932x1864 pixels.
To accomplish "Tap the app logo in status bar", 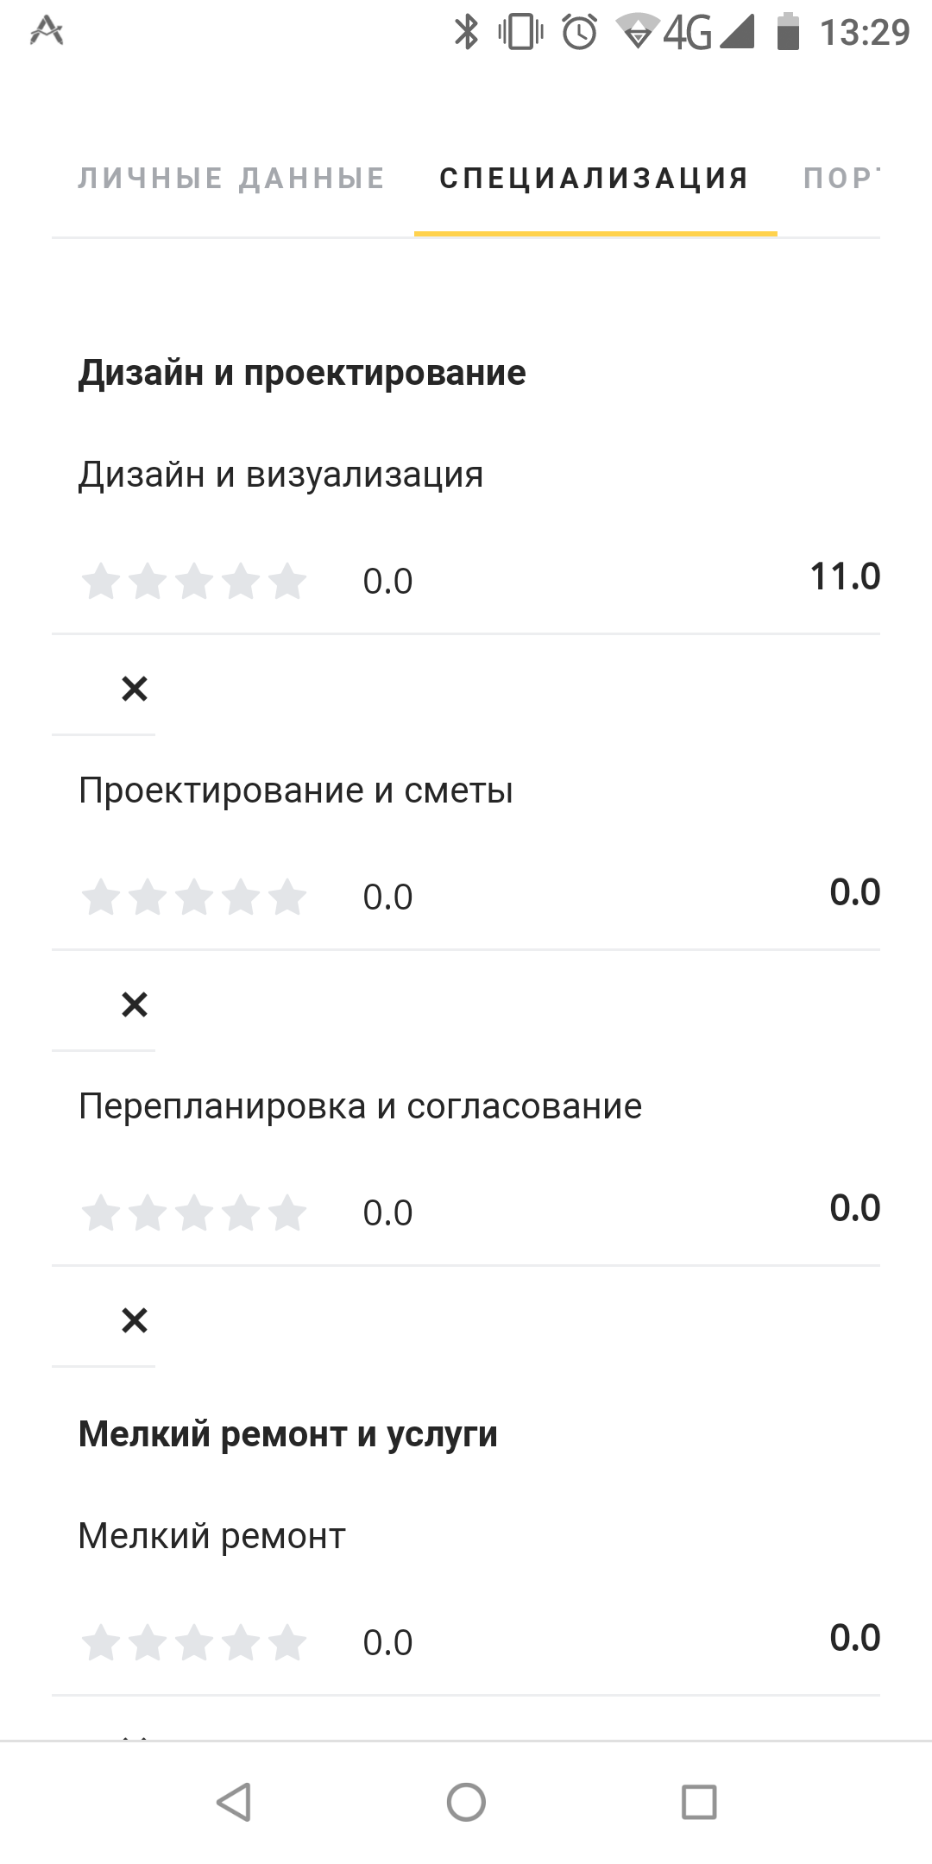I will (x=47, y=33).
